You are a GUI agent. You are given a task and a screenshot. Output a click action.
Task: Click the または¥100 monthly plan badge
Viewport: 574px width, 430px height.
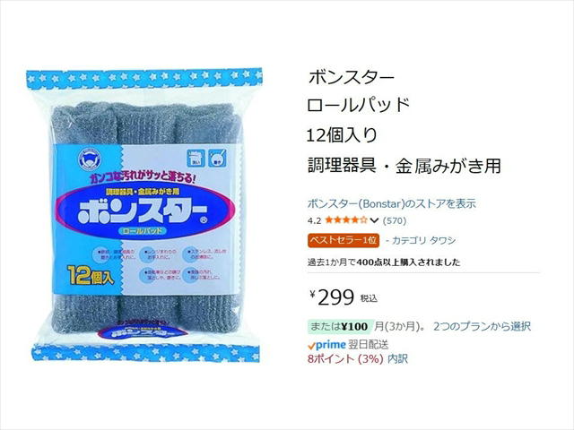(339, 326)
